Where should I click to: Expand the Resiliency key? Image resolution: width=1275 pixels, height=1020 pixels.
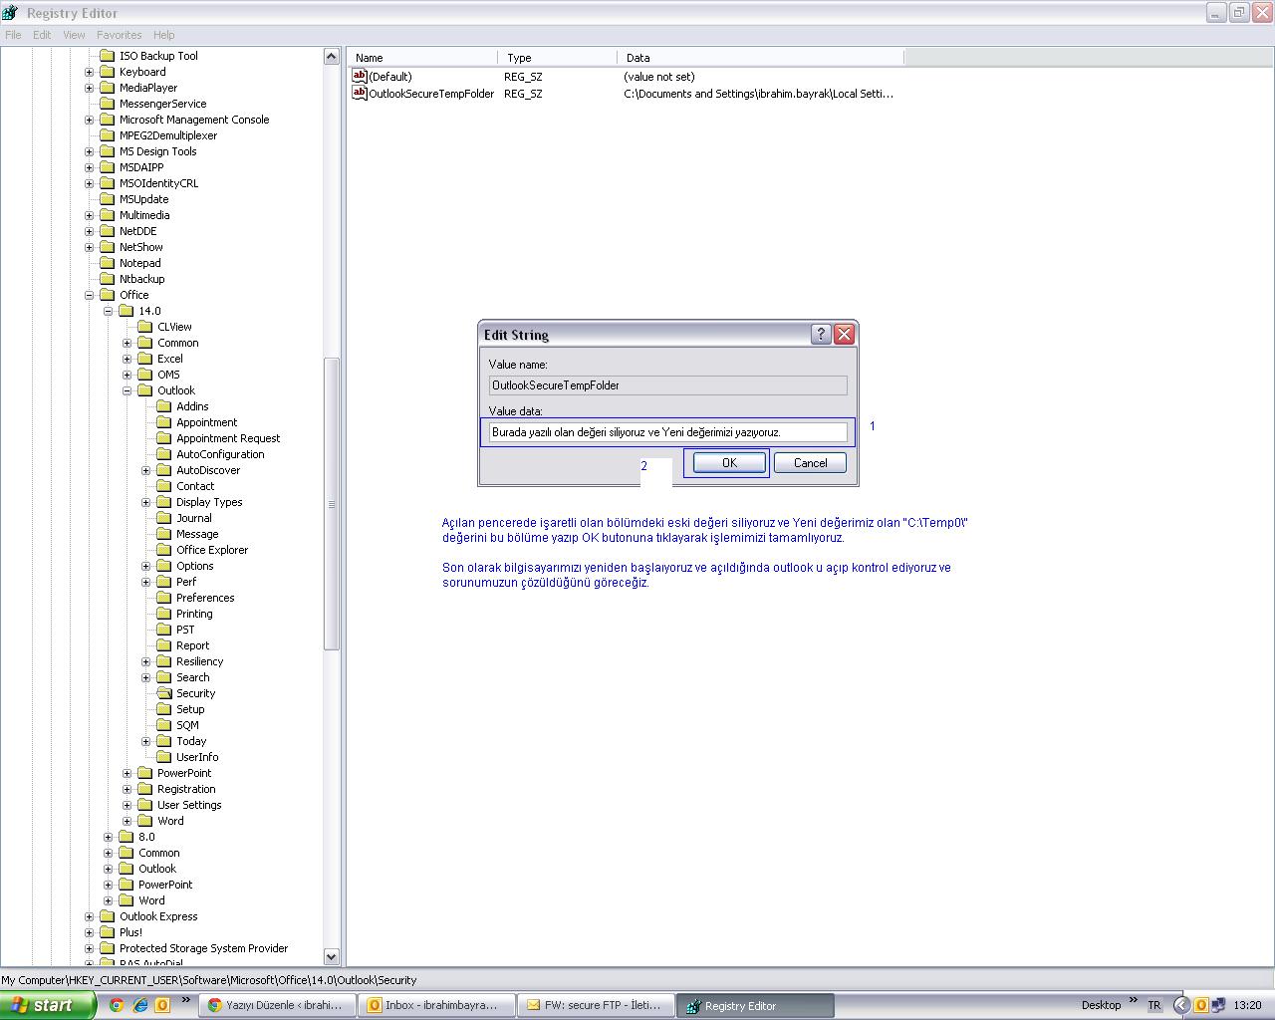coord(146,661)
